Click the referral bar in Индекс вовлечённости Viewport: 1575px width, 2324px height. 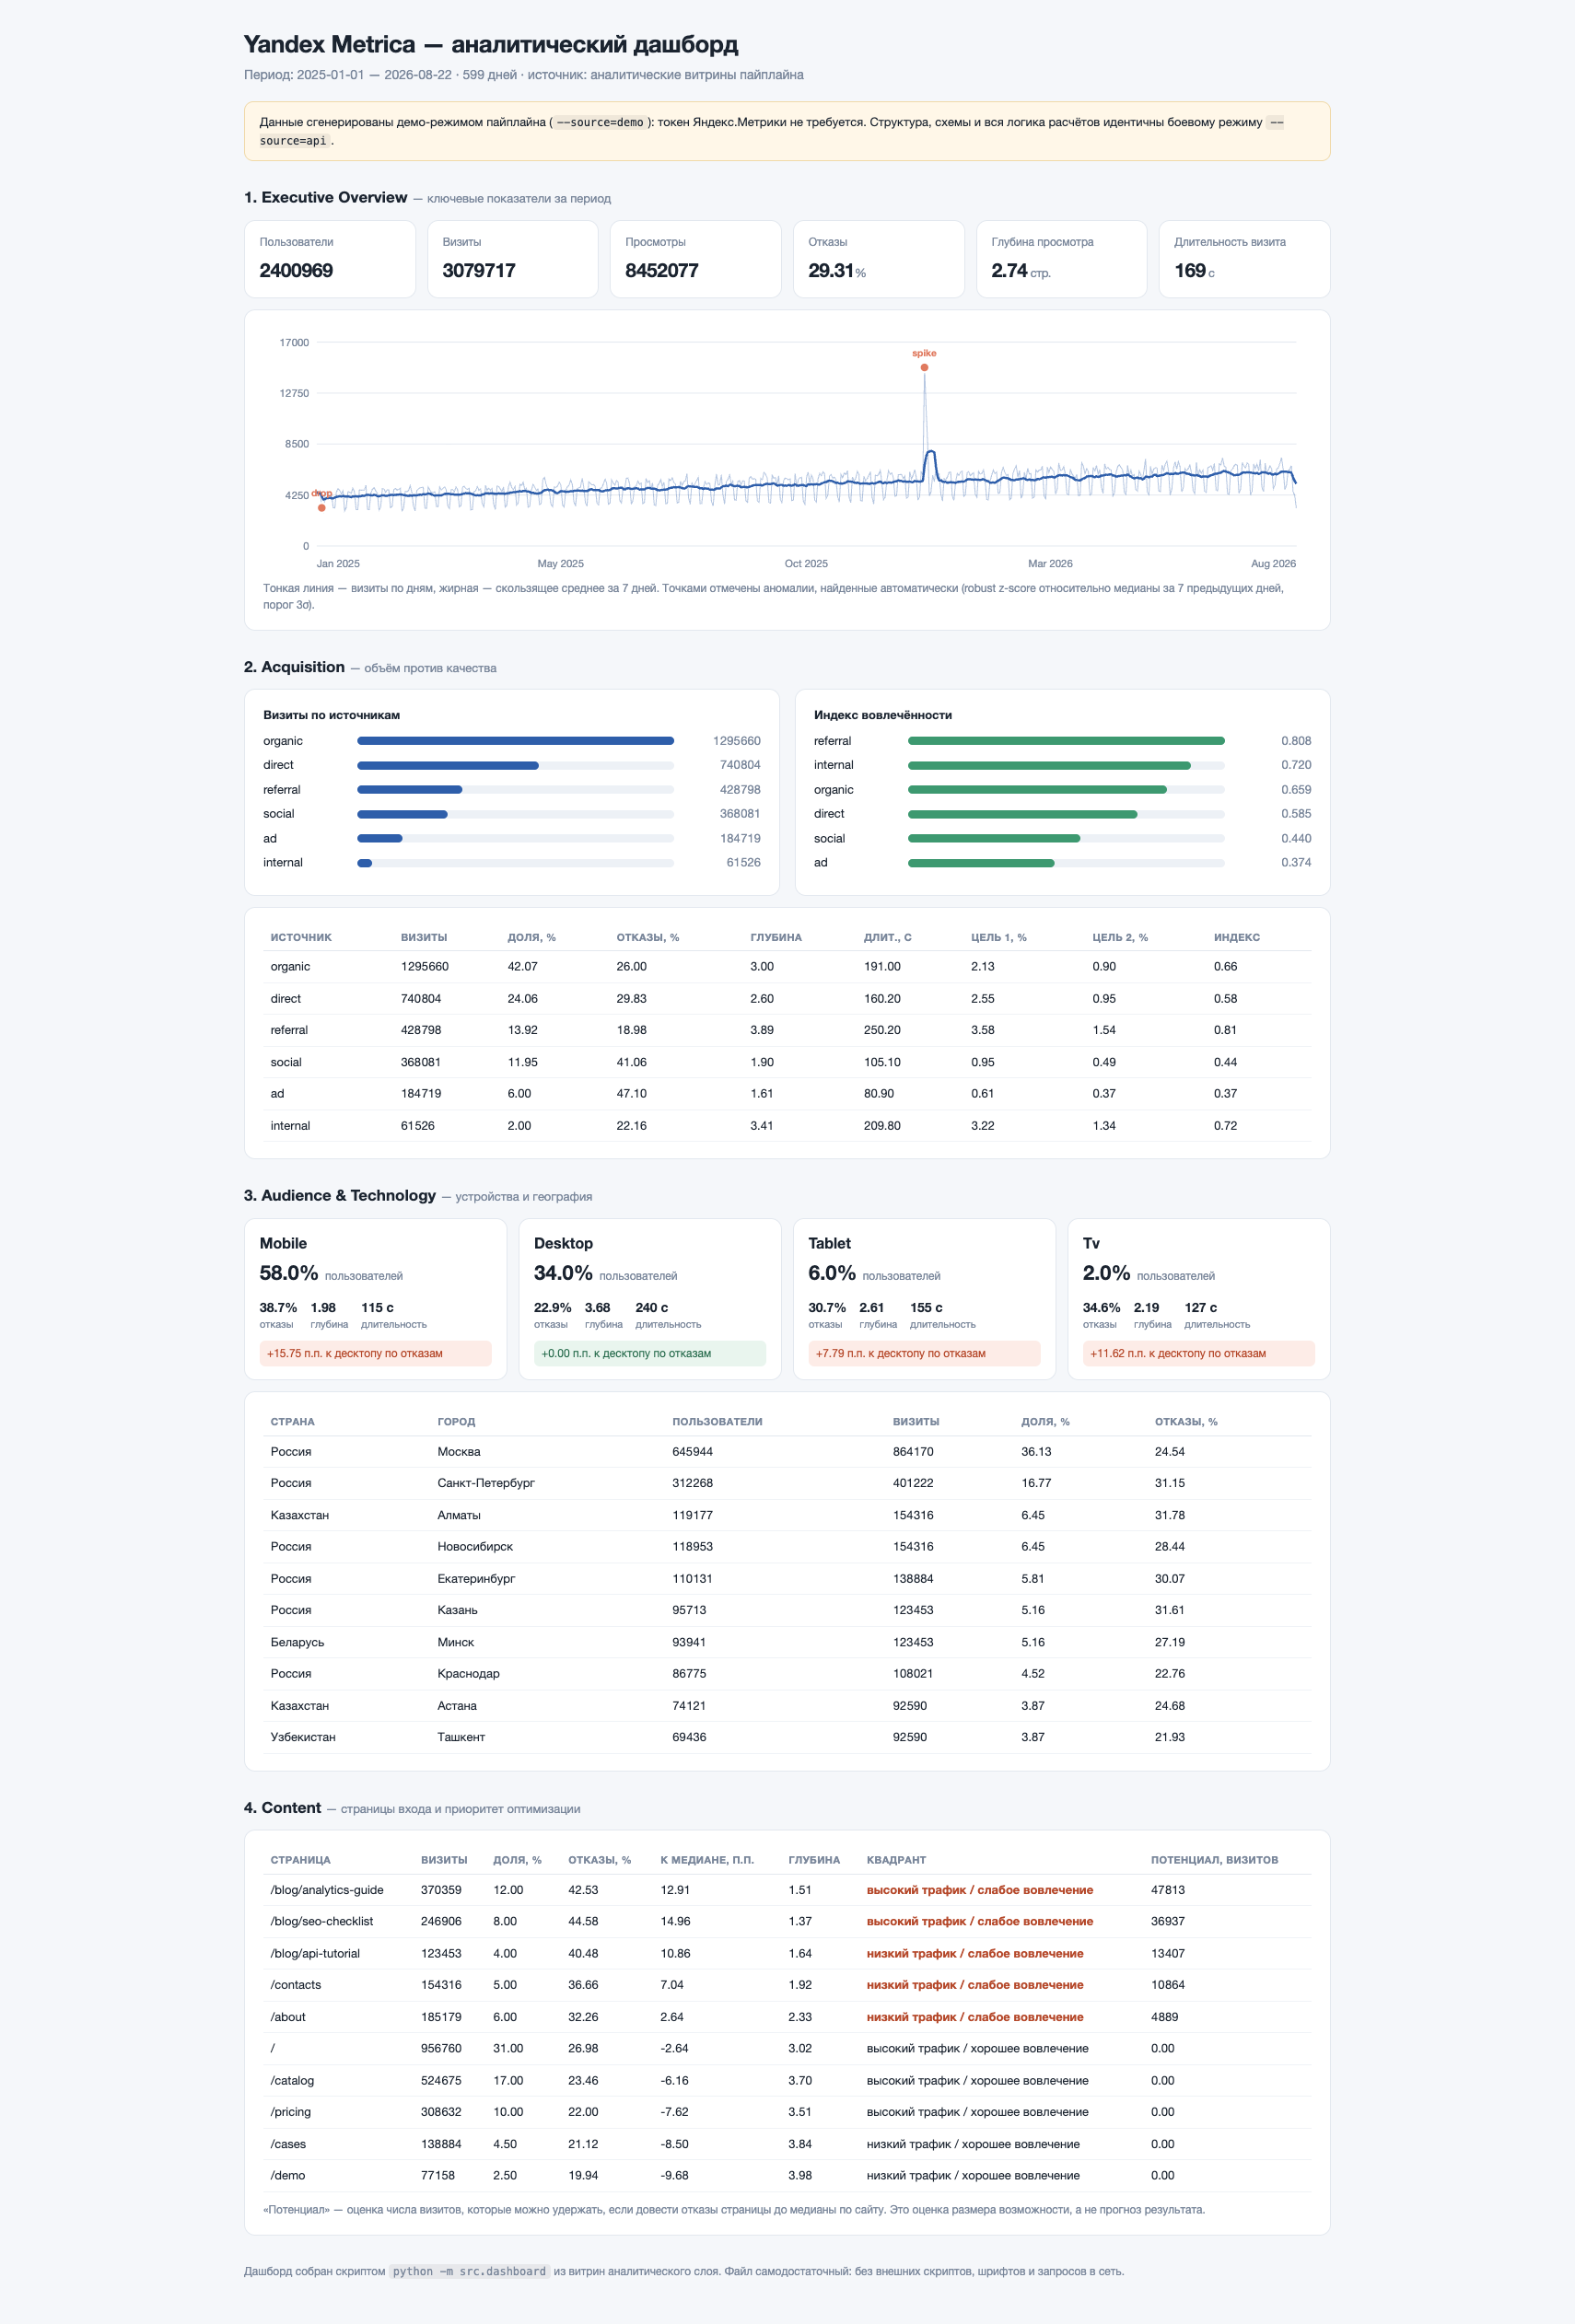click(x=1066, y=741)
